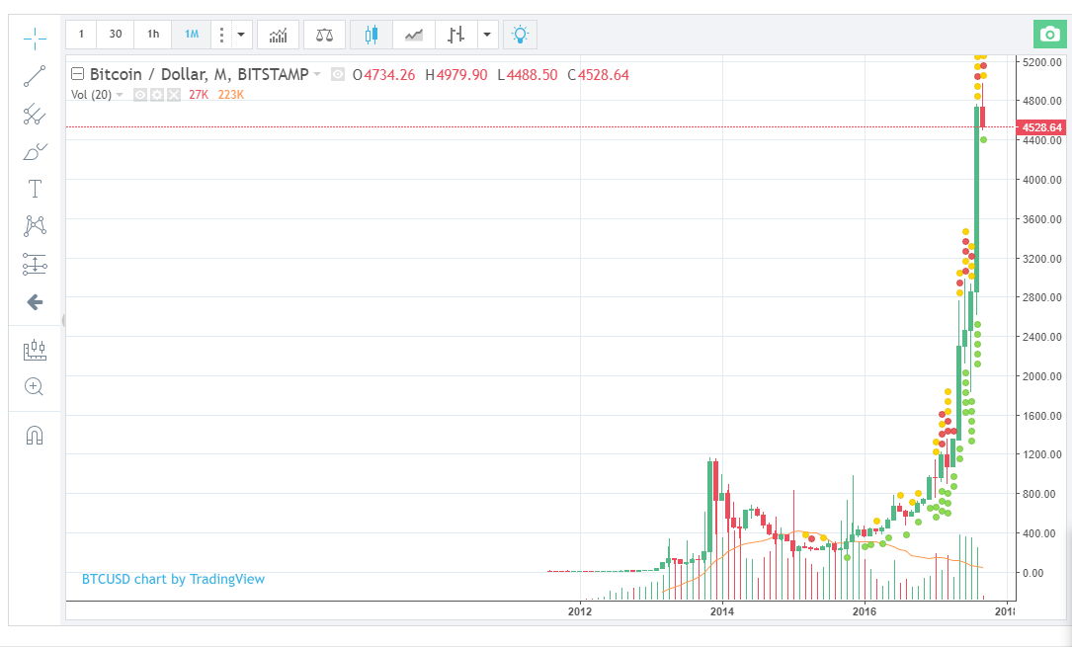Open the compare symbols scales icon
The height and width of the screenshot is (647, 1072).
point(324,35)
